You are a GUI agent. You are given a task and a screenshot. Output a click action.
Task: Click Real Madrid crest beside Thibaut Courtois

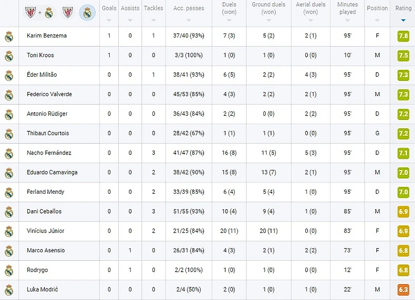[9, 134]
